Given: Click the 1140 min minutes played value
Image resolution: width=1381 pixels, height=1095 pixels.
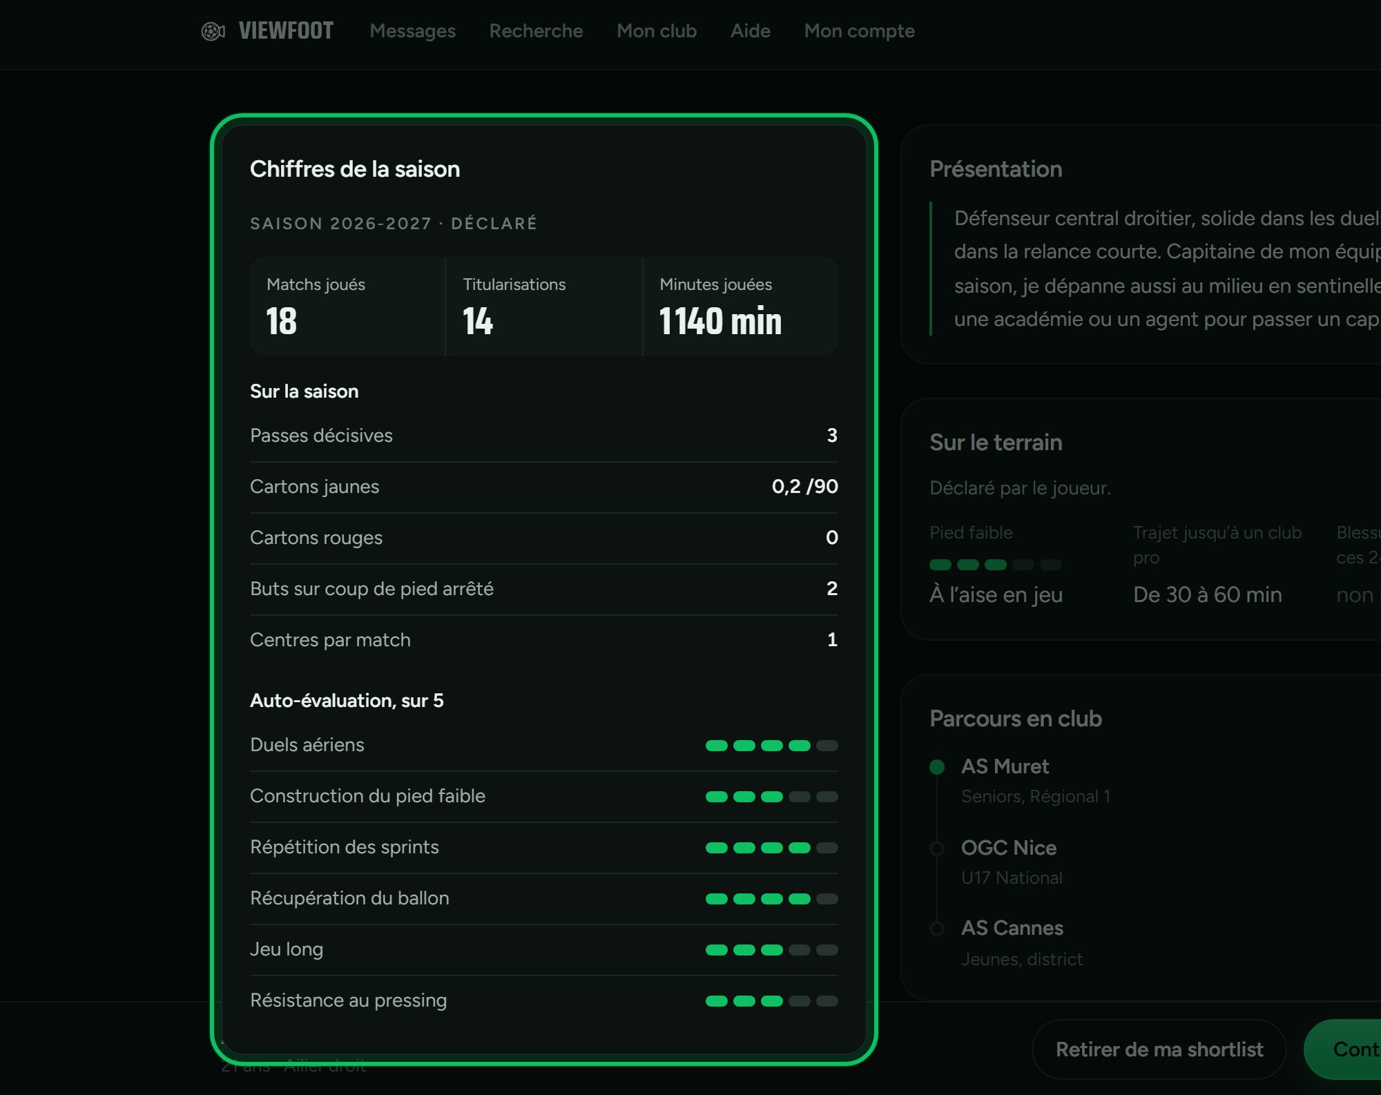Looking at the screenshot, I should coord(720,321).
